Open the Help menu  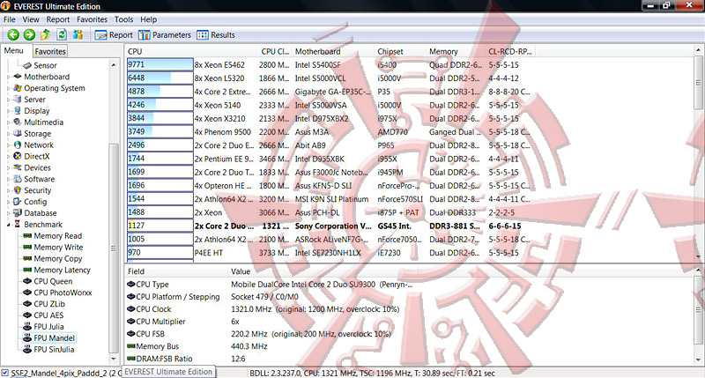(148, 19)
